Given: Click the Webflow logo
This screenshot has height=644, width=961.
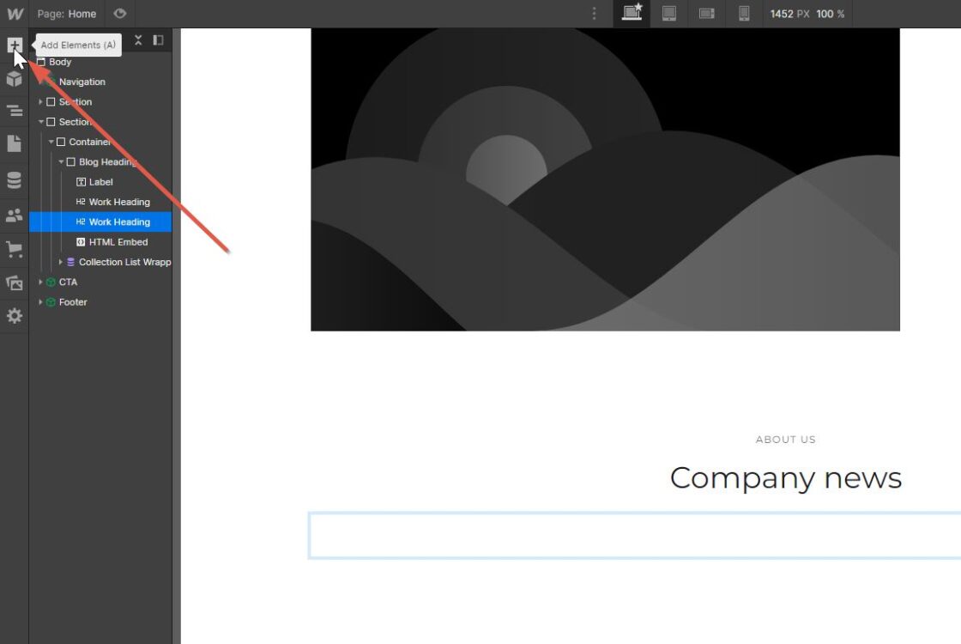Looking at the screenshot, I should tap(15, 14).
